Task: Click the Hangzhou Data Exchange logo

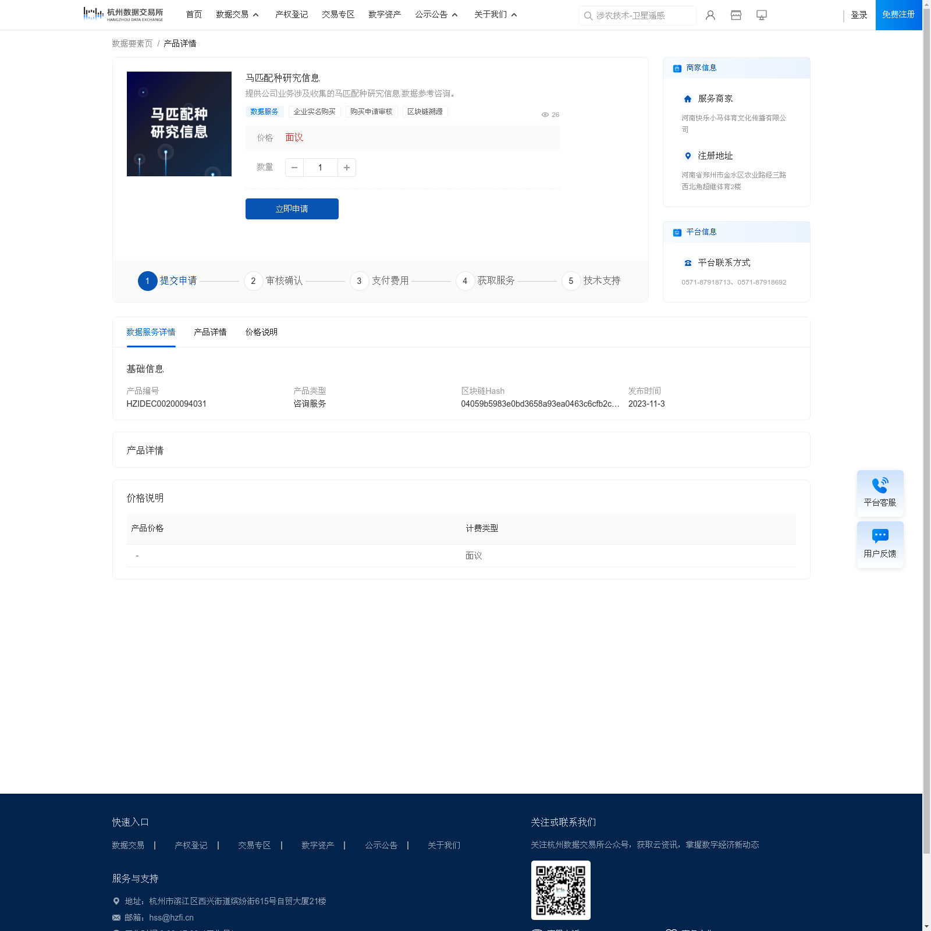Action: (x=123, y=14)
